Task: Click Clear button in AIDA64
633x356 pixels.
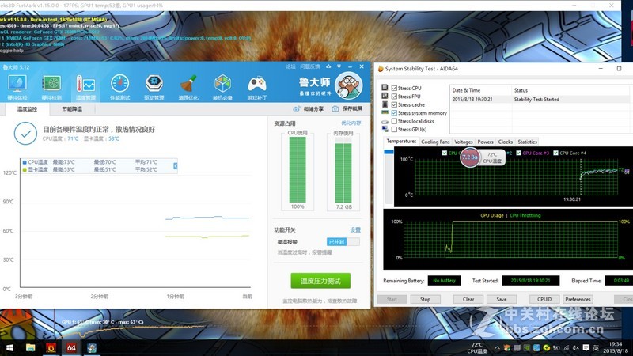Action: pos(468,300)
